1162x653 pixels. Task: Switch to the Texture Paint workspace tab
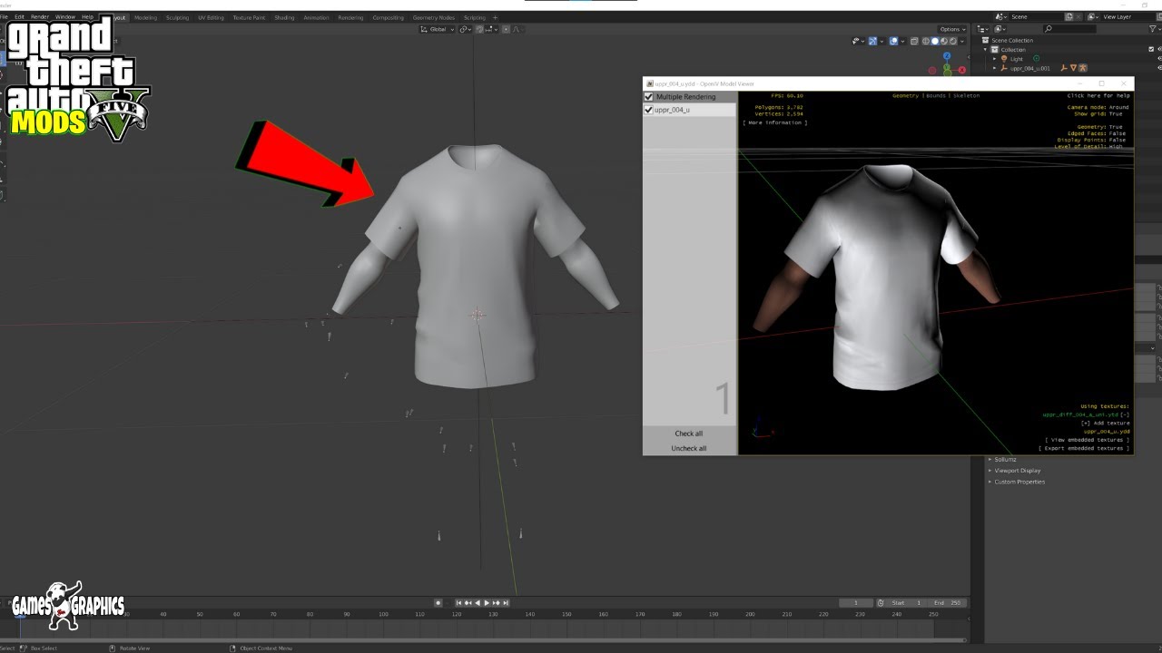pyautogui.click(x=249, y=17)
